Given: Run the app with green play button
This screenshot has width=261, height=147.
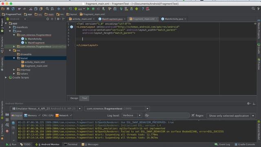Looking at the screenshot, I should 88,9.
